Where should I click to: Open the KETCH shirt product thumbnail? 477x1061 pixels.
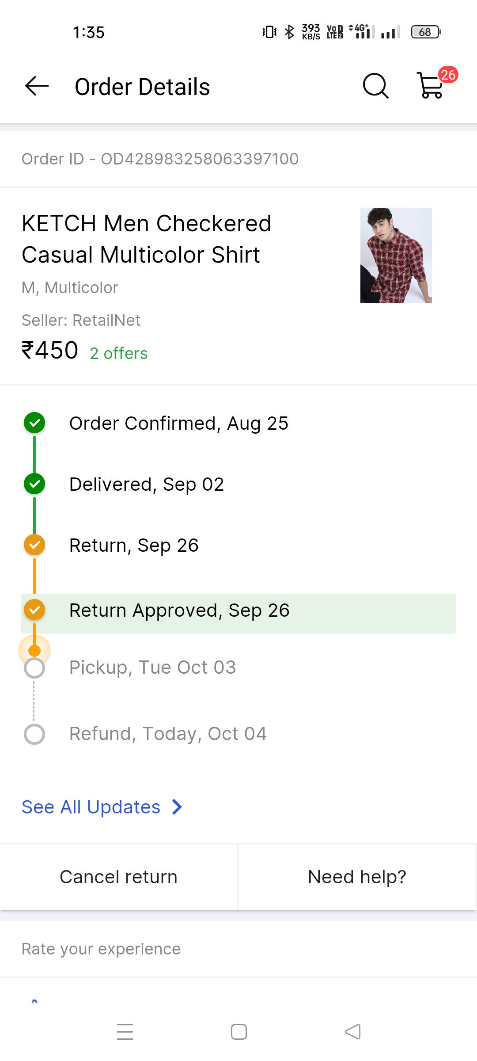pyautogui.click(x=396, y=256)
